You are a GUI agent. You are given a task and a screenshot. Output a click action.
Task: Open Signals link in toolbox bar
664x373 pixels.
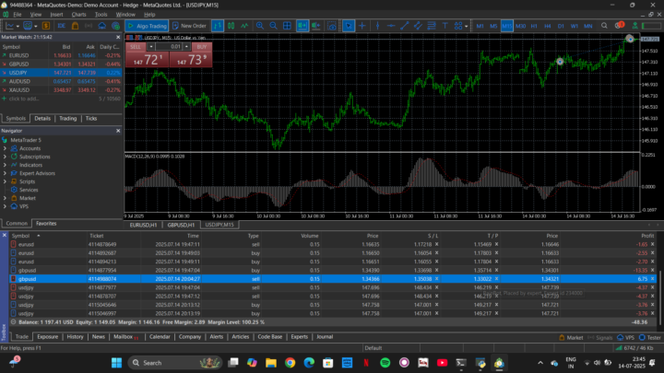[600, 337]
